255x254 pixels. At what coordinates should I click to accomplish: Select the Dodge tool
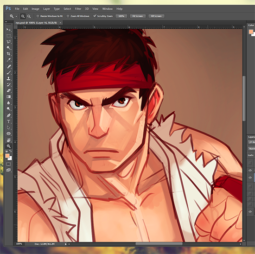point(8,109)
